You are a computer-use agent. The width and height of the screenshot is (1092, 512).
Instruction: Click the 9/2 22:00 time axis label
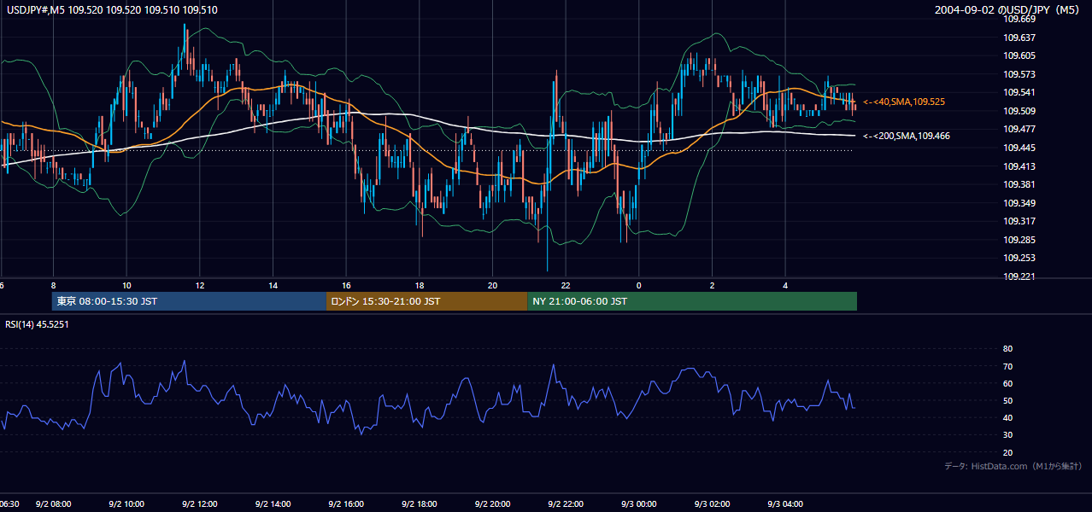567,504
